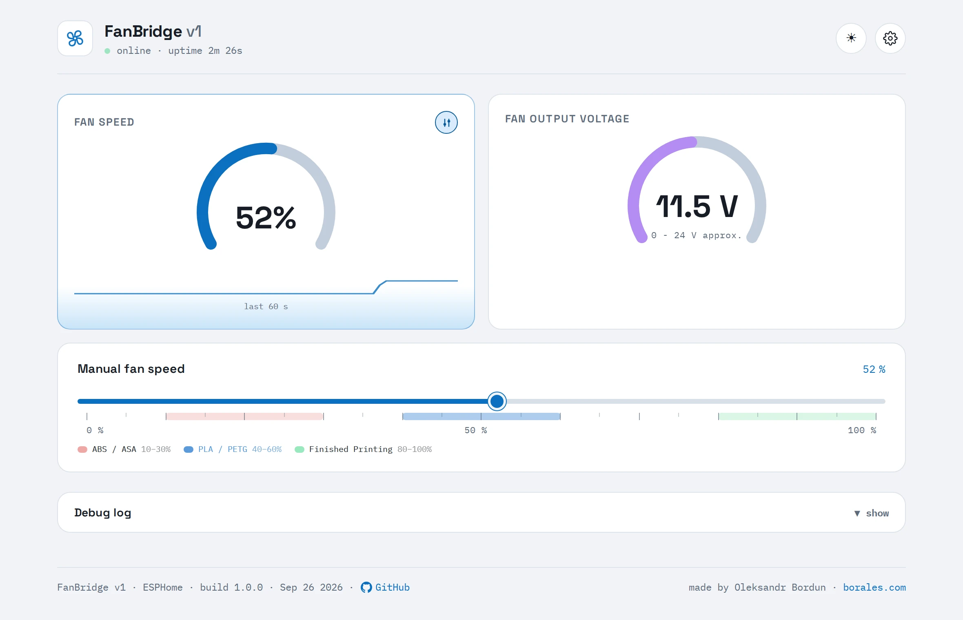Click the manual fan speed slider thumb
The width and height of the screenshot is (963, 620).
(x=497, y=401)
